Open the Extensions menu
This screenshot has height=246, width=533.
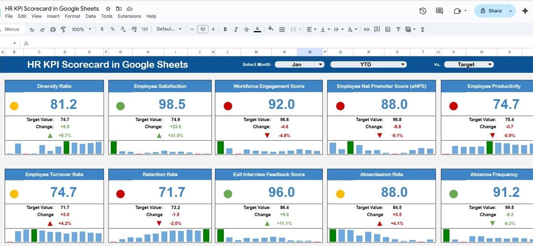[x=129, y=16]
